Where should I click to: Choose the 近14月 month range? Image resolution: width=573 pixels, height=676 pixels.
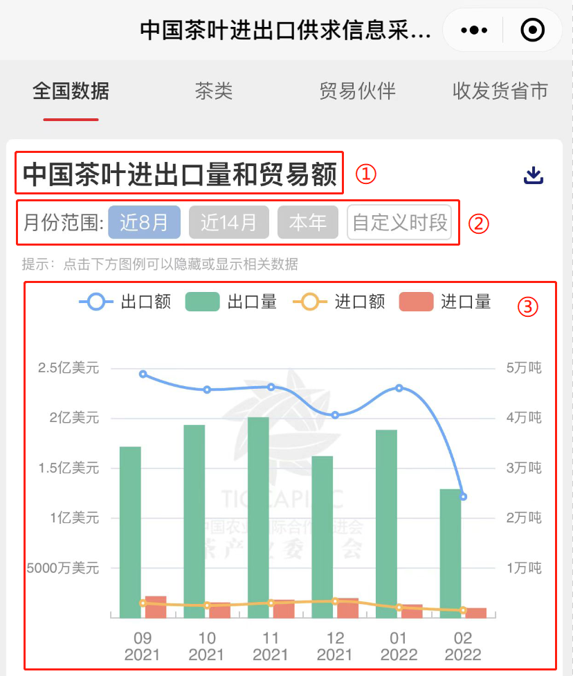pyautogui.click(x=228, y=223)
